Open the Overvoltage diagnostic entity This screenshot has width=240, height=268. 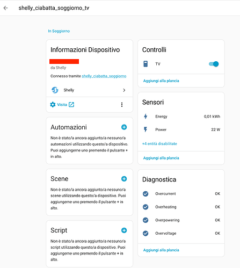(x=166, y=233)
